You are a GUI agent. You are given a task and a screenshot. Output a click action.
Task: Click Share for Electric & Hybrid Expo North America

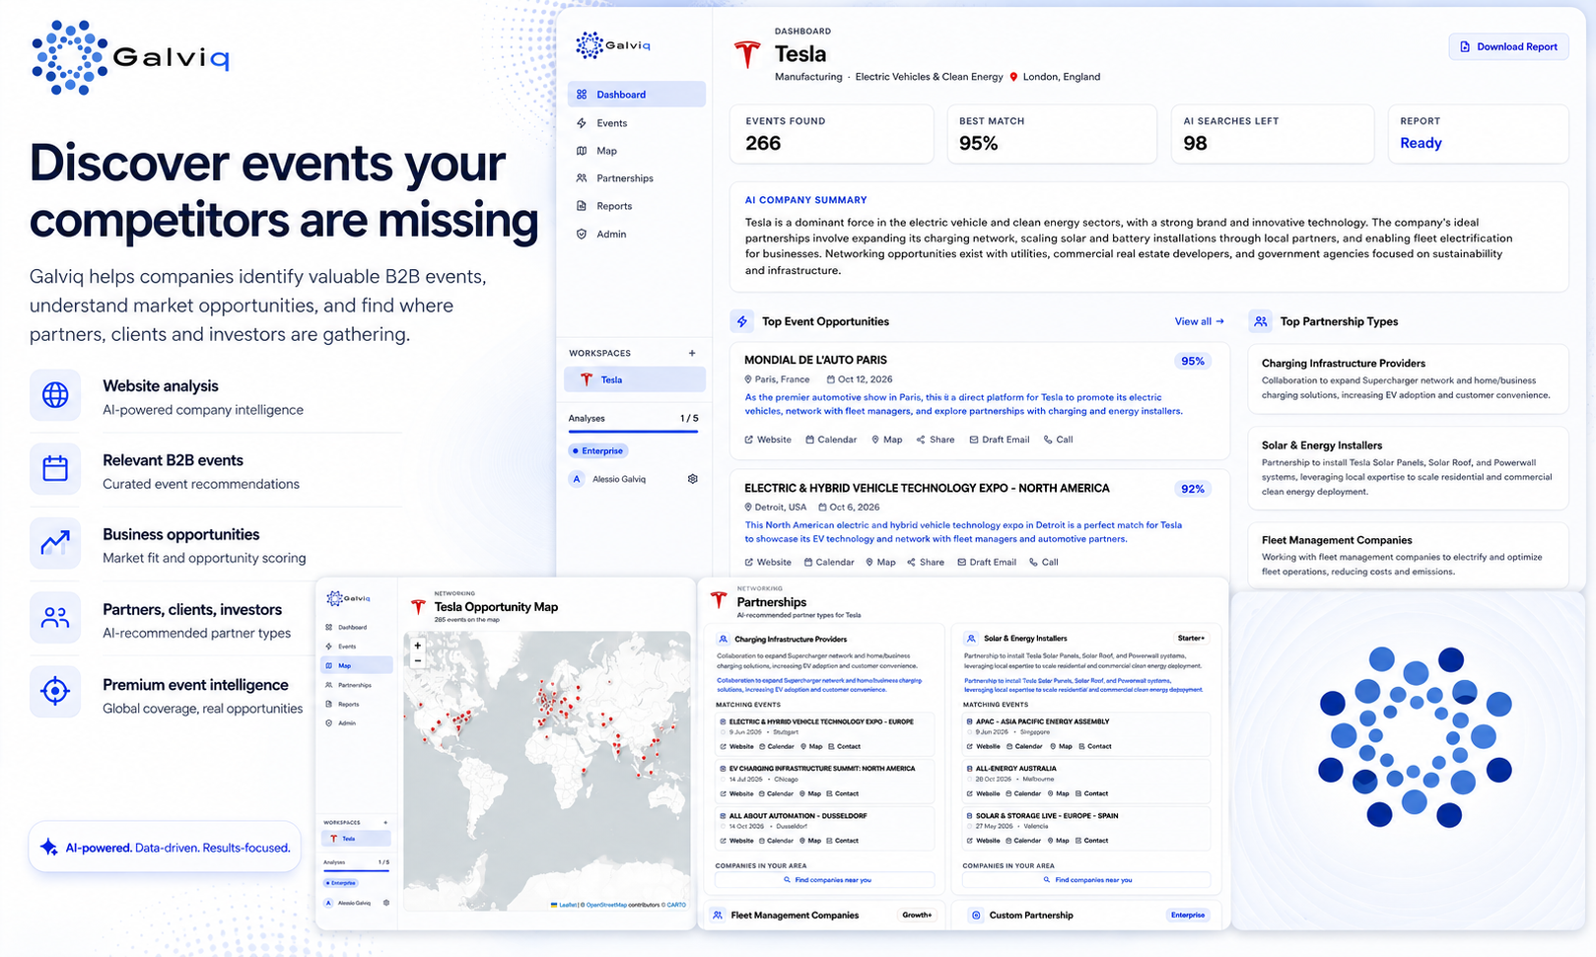tap(926, 562)
